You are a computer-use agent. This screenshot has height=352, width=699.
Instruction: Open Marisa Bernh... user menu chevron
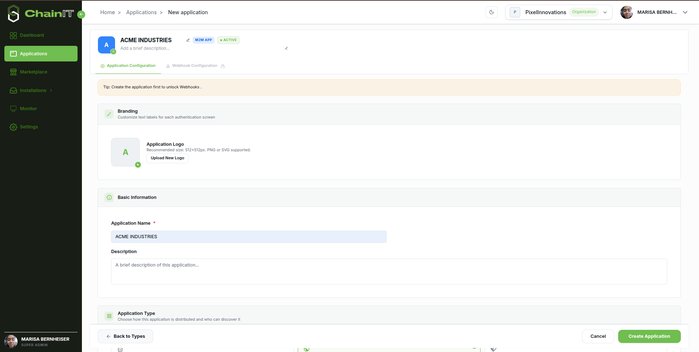pos(685,12)
